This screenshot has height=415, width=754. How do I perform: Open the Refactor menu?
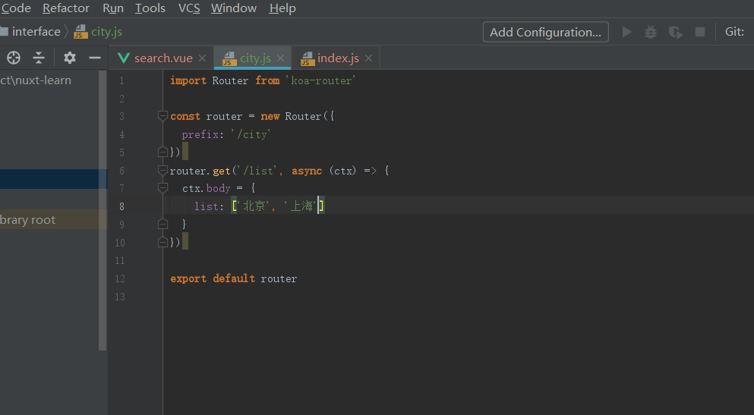coord(66,8)
